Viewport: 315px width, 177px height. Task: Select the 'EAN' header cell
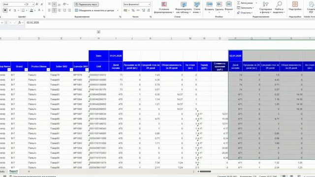point(98,66)
